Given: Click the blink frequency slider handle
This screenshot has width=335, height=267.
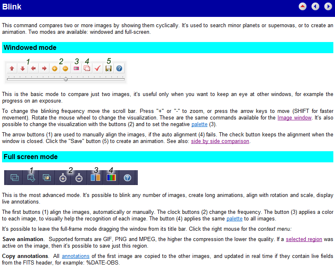Looking at the screenshot, I should (66, 79).
